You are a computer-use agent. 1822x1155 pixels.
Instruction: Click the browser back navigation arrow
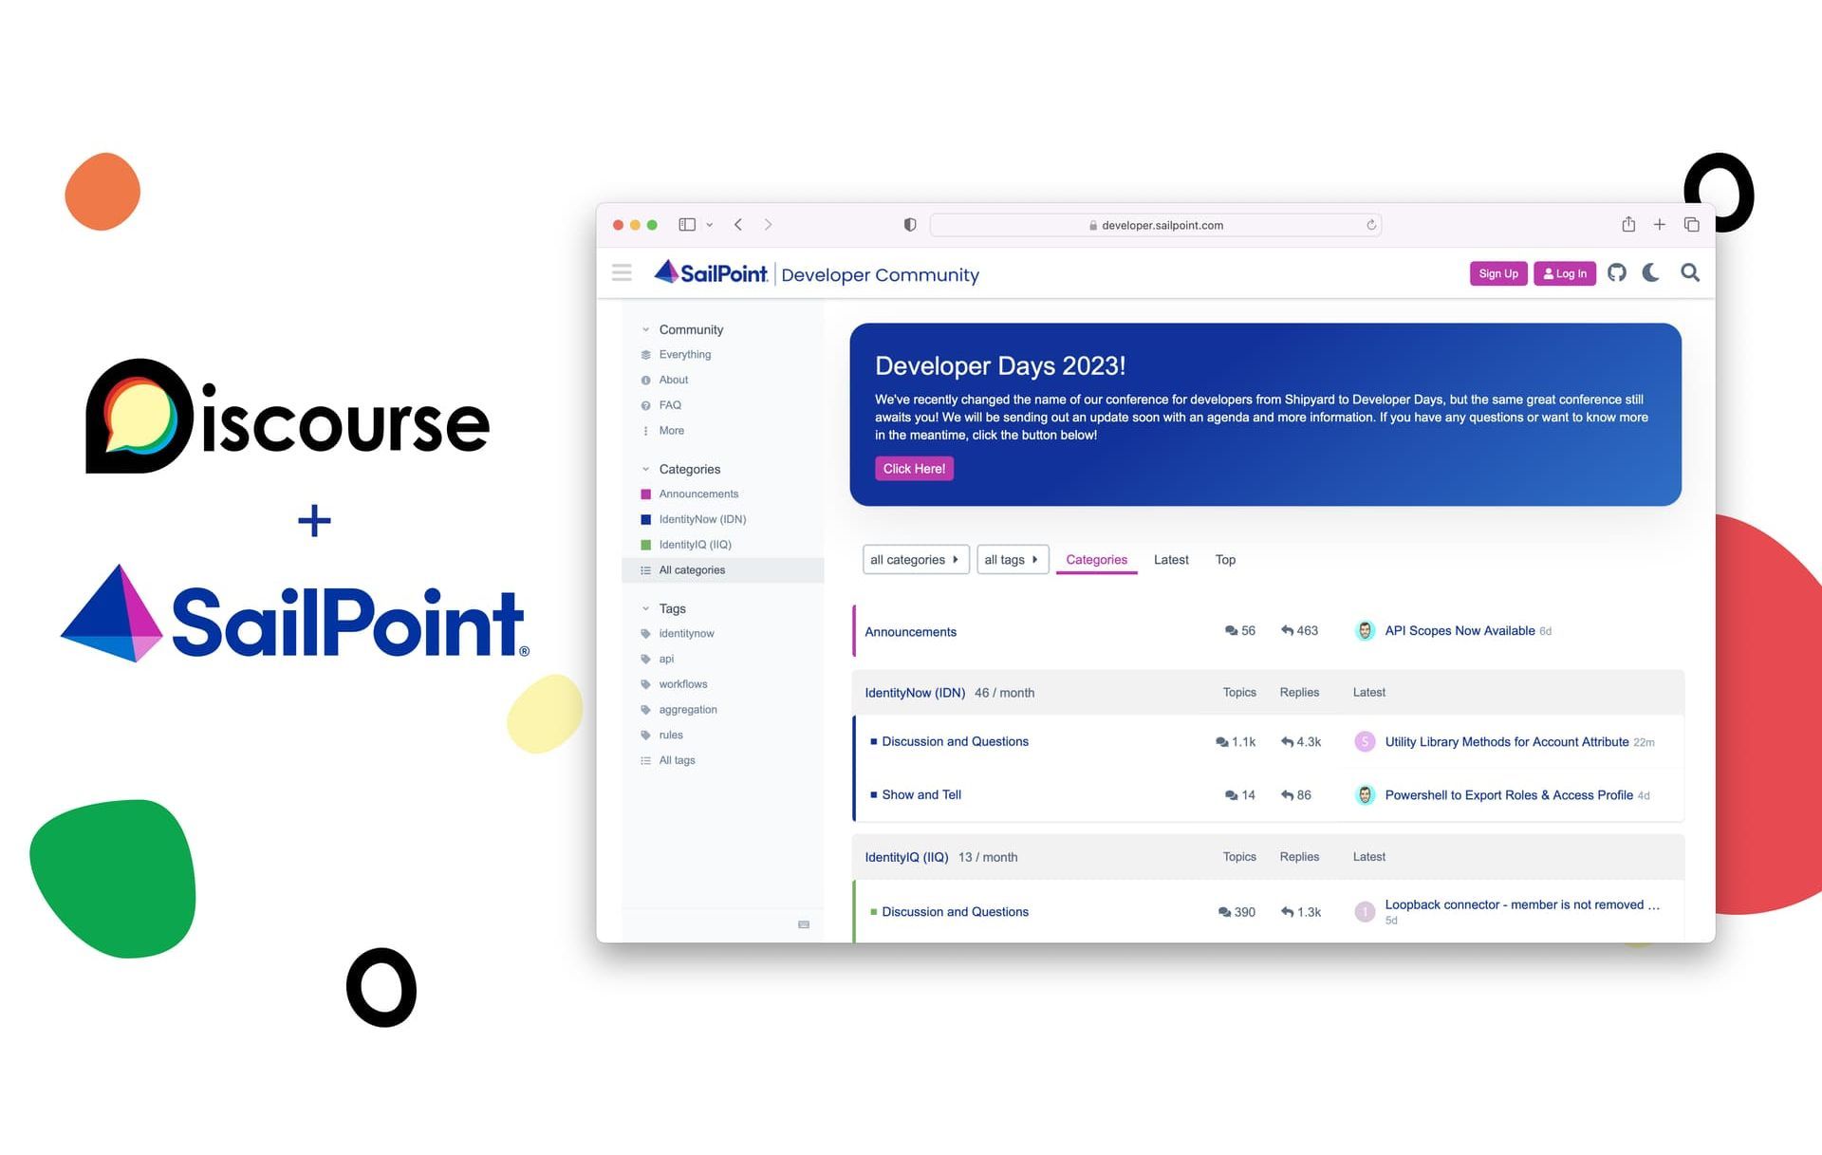click(739, 224)
